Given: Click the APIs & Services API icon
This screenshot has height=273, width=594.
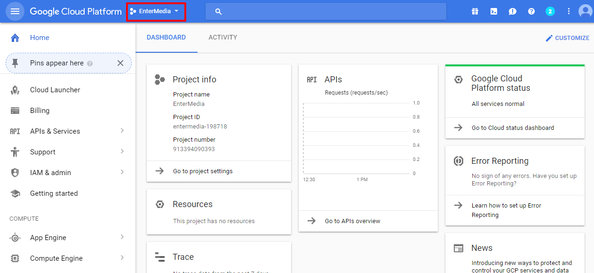Looking at the screenshot, I should pos(15,131).
